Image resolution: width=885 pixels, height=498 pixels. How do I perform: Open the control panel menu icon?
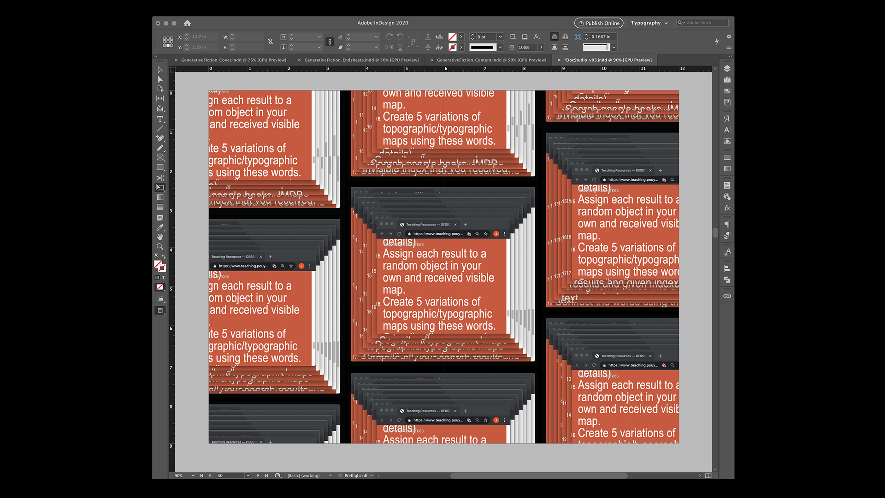click(x=729, y=47)
